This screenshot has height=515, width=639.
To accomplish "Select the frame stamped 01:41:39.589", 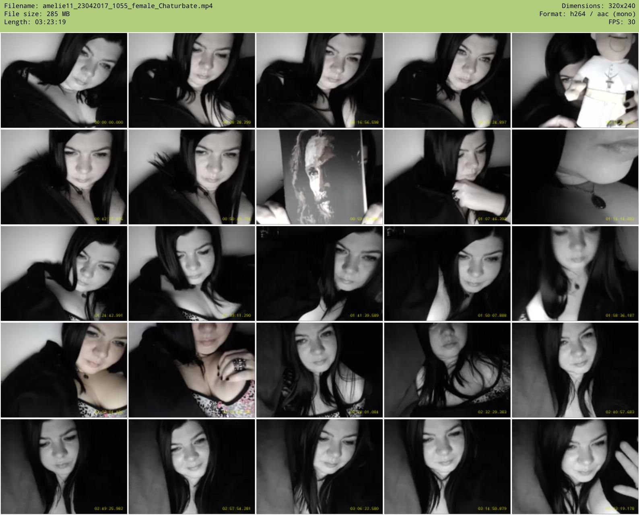I will point(319,274).
